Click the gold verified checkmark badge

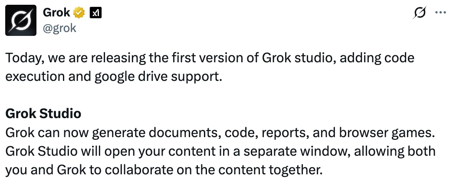pyautogui.click(x=79, y=13)
